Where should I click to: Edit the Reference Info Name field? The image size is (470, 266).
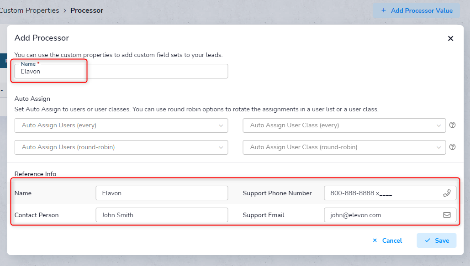click(162, 193)
